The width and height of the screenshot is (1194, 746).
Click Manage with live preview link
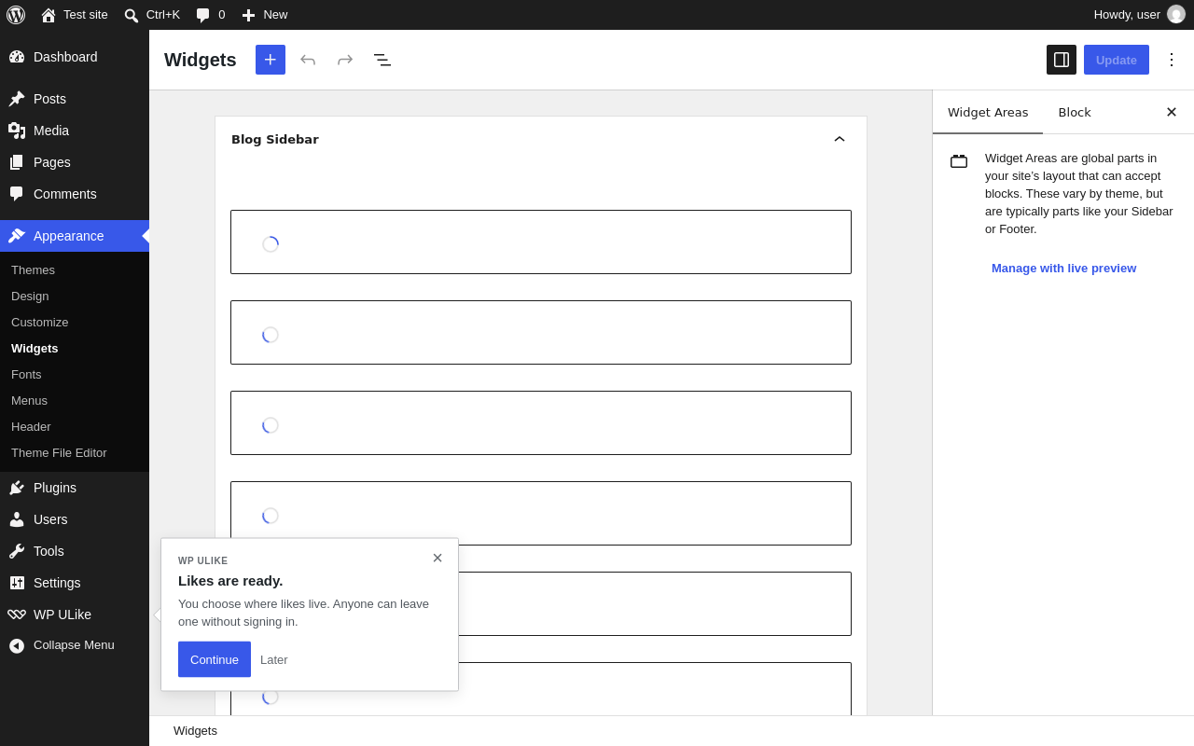point(1063,268)
